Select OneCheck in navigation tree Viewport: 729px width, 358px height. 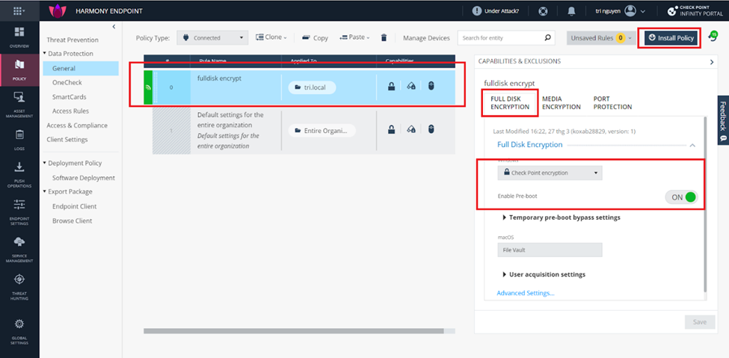click(x=67, y=82)
